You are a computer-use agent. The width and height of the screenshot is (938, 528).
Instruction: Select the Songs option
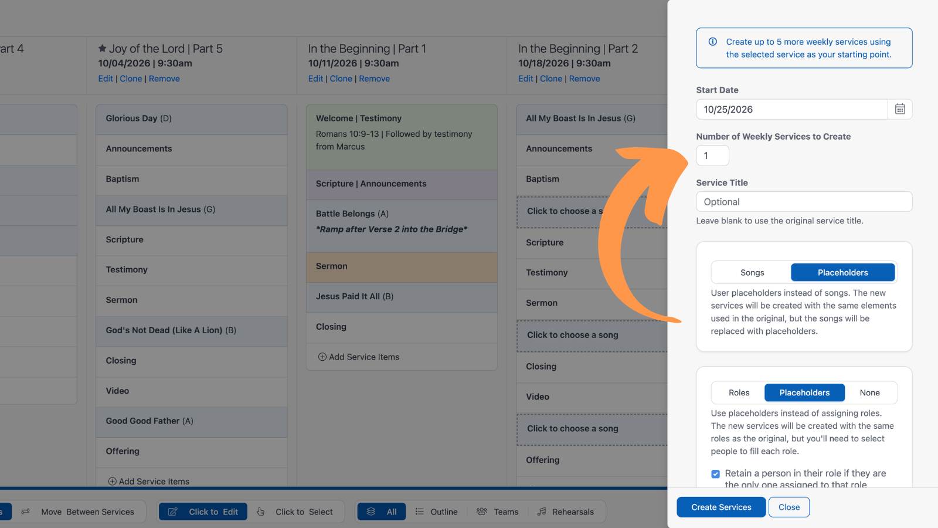[752, 272]
